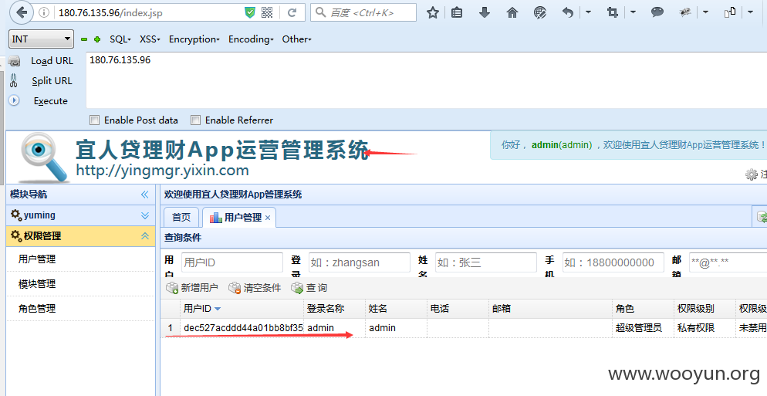
Task: Click the 超级管理员 role cell
Action: (x=643, y=328)
